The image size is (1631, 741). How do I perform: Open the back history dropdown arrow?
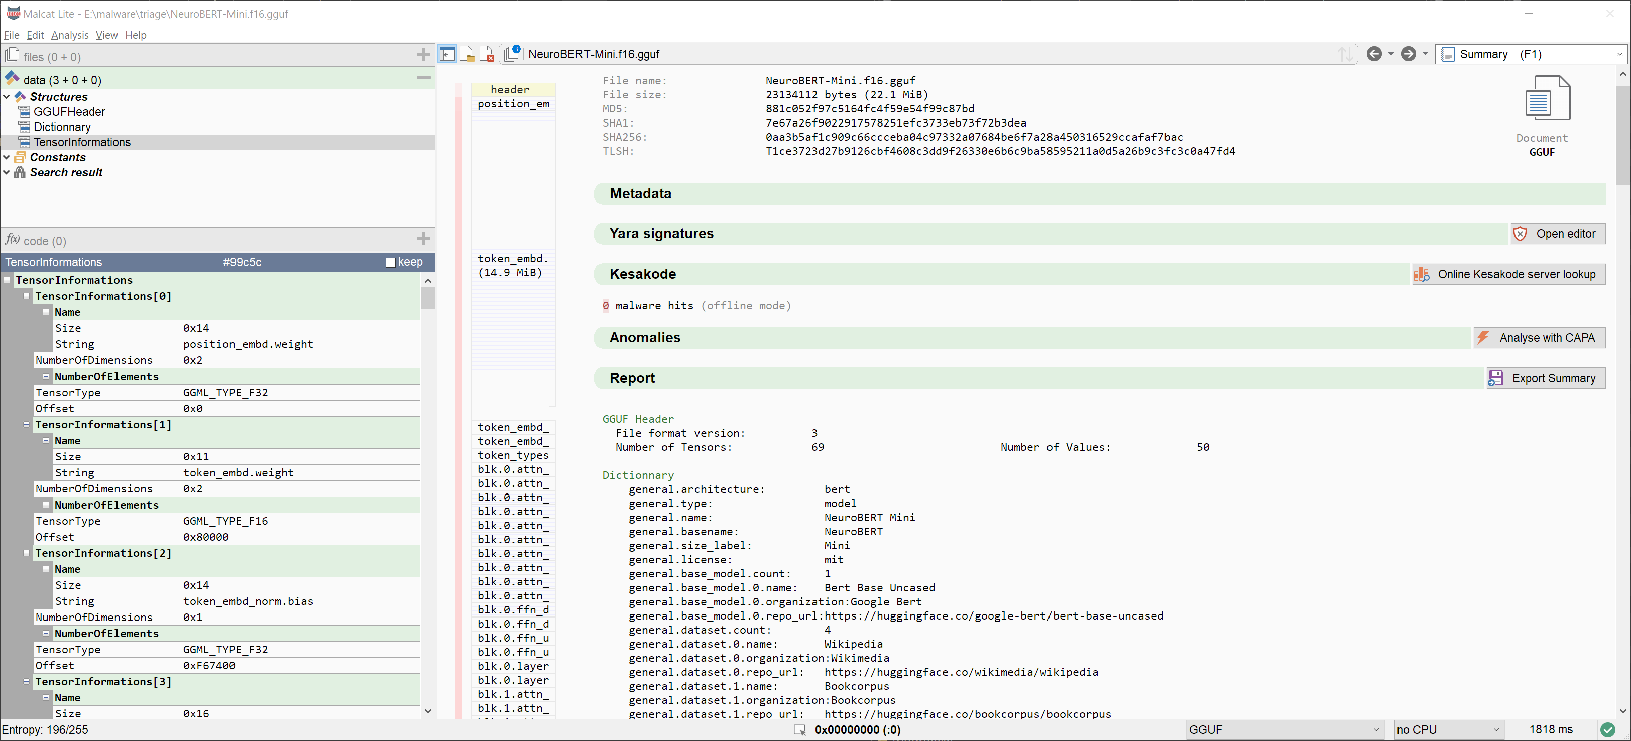tap(1390, 54)
